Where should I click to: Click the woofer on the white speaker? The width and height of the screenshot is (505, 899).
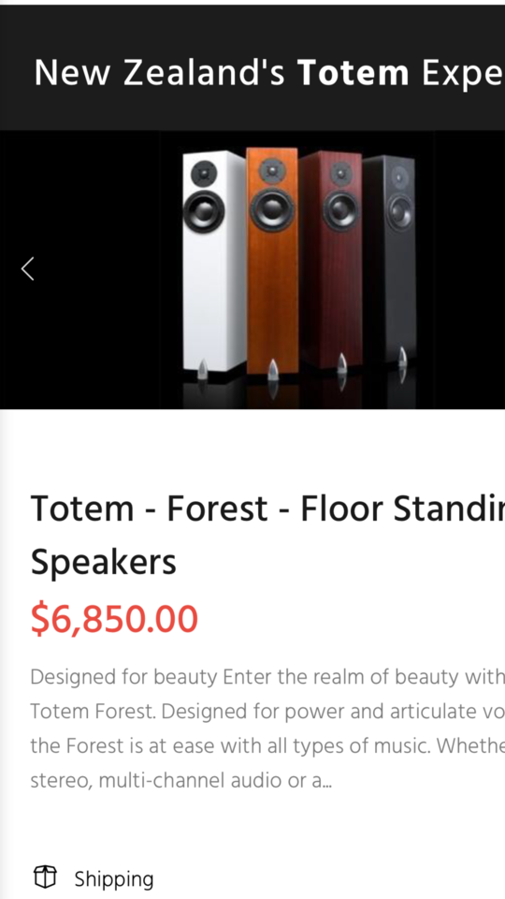[x=204, y=211]
